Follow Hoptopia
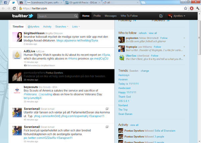The image size is (201, 143). (157, 47)
